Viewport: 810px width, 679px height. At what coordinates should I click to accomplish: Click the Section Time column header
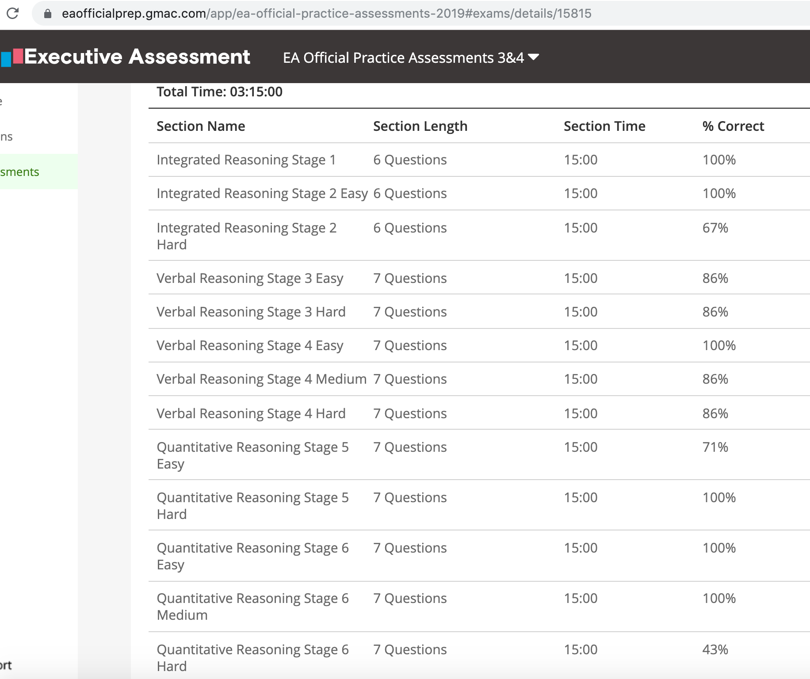click(604, 126)
